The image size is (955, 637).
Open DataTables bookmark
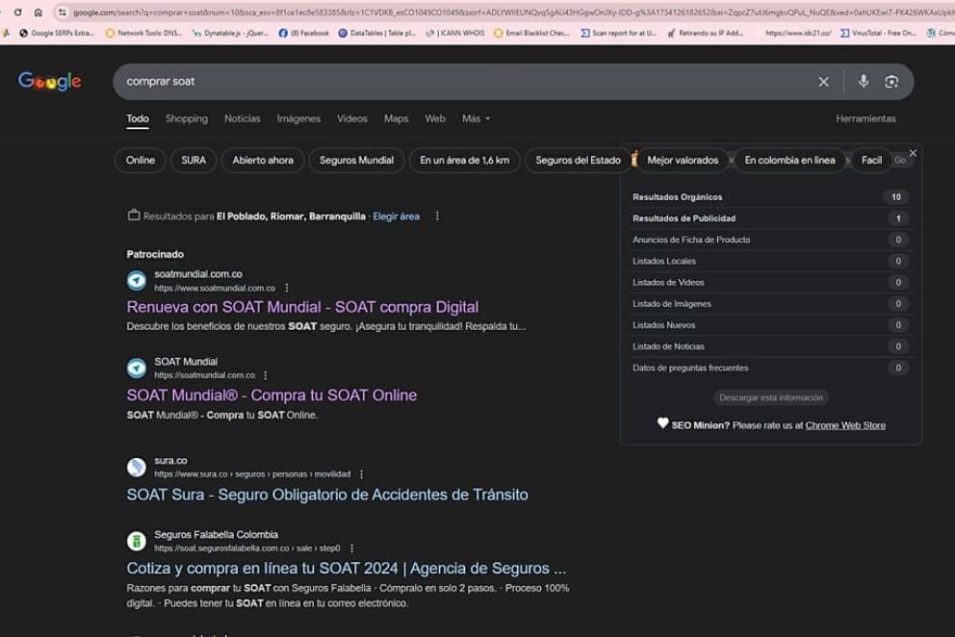pyautogui.click(x=377, y=33)
